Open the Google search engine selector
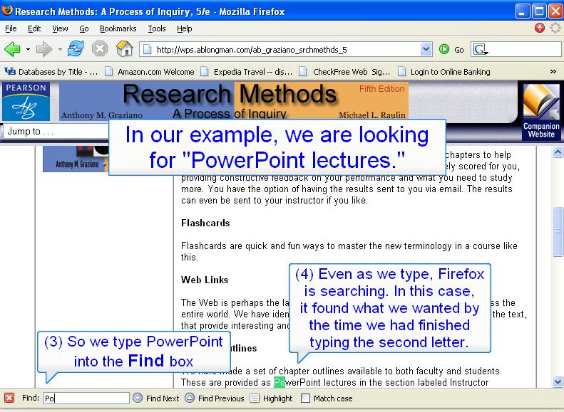The width and height of the screenshot is (564, 412). click(x=480, y=49)
